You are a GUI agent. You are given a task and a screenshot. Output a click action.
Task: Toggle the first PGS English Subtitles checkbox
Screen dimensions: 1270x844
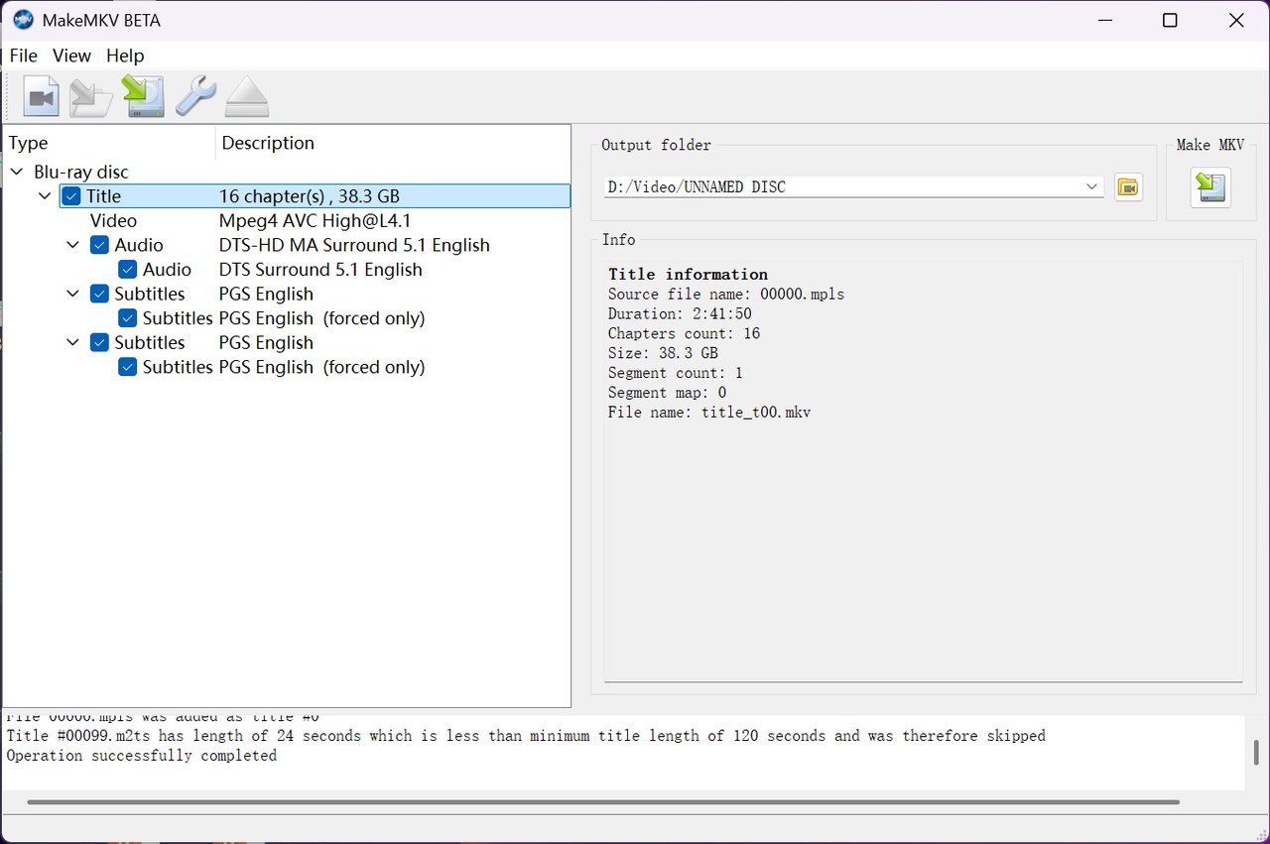point(99,294)
